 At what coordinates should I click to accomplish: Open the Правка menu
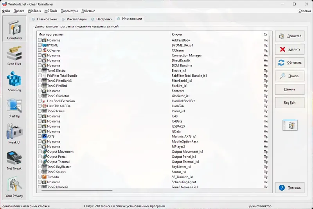point(19,11)
